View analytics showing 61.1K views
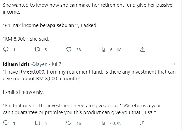 [x=102, y=50]
